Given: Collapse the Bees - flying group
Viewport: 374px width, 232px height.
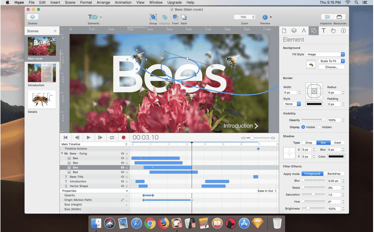Looking at the screenshot, I should point(62,153).
